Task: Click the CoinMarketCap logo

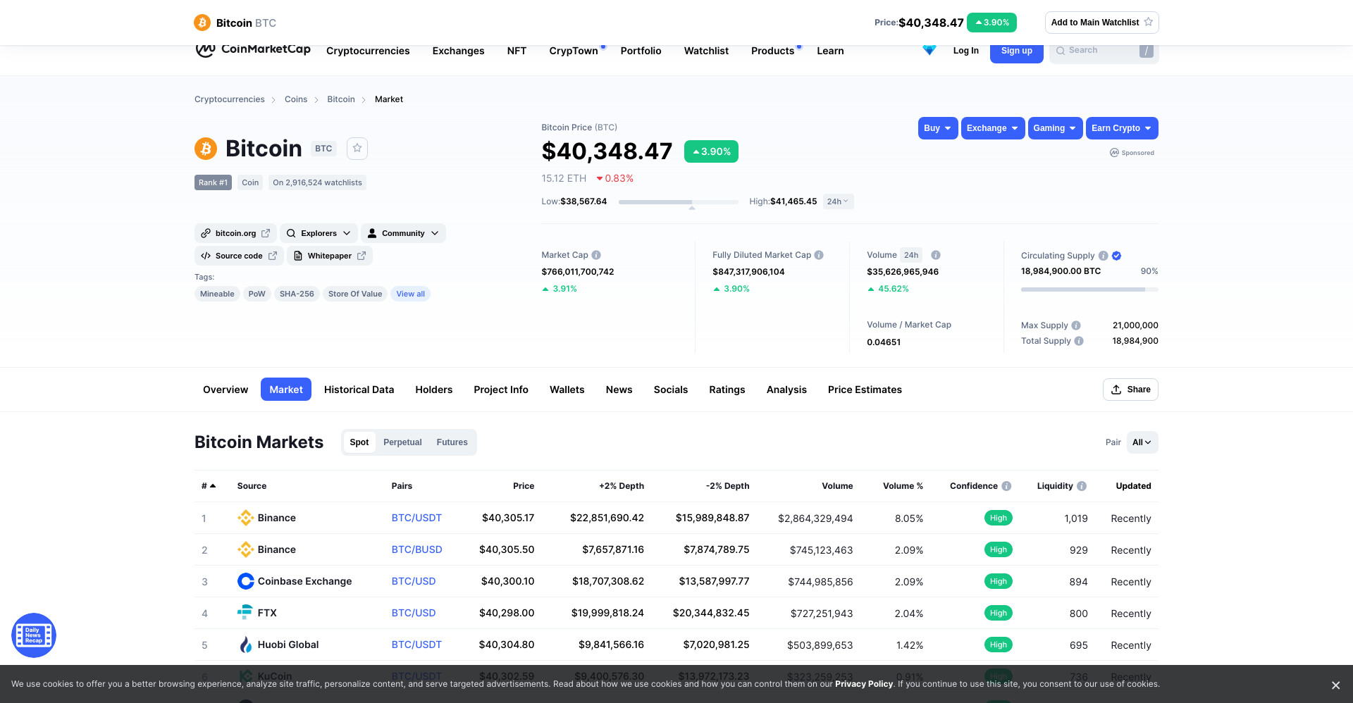Action: pyautogui.click(x=253, y=50)
